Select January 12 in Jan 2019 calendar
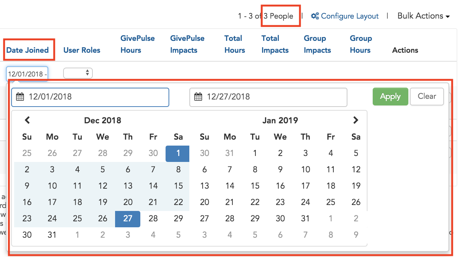 coord(356,170)
